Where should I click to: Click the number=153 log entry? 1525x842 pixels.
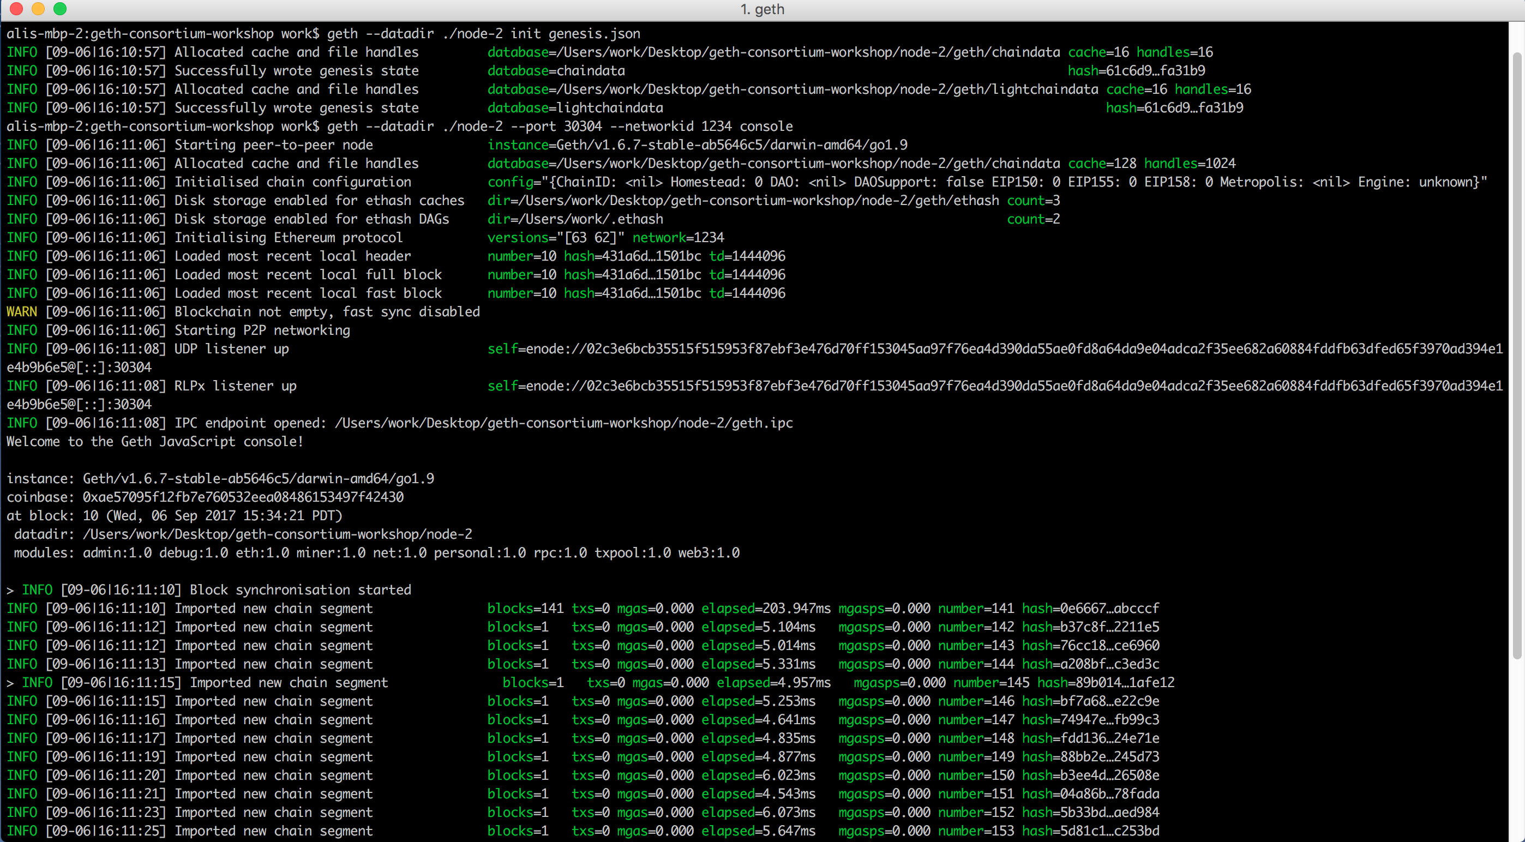976,831
